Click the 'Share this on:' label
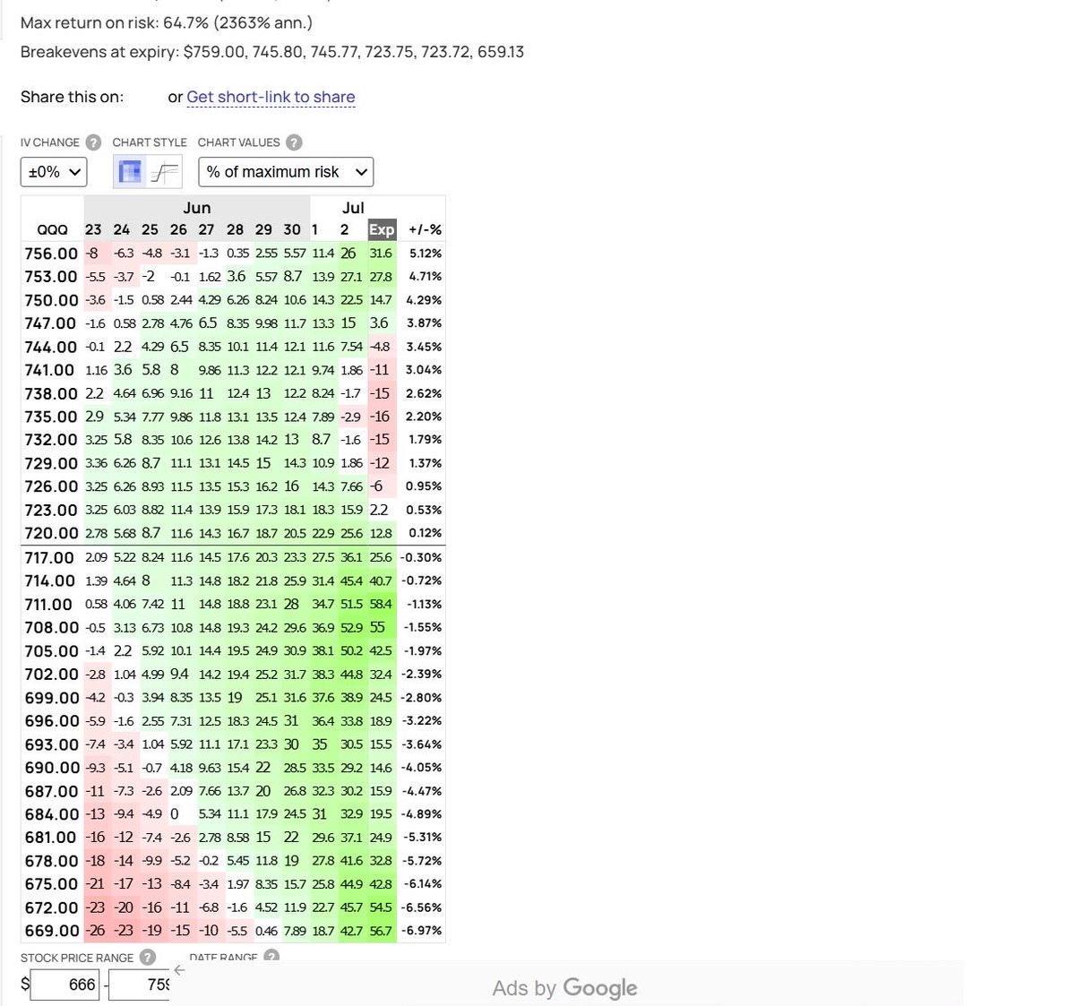Screen dimensions: 1075x1006 (x=73, y=97)
